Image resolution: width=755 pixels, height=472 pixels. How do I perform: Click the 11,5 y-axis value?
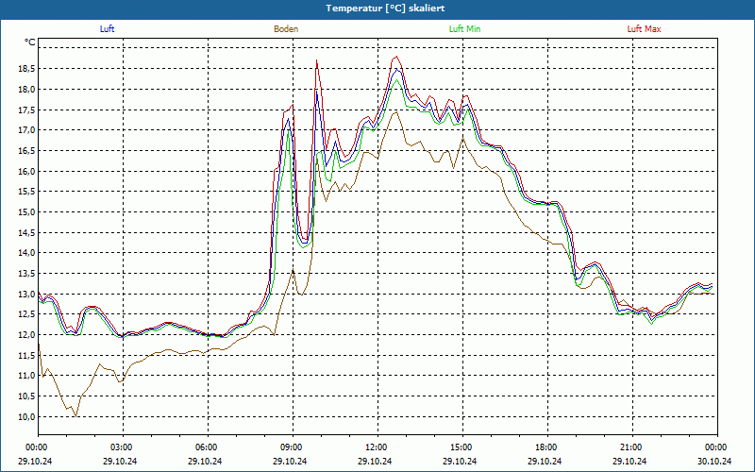point(26,356)
